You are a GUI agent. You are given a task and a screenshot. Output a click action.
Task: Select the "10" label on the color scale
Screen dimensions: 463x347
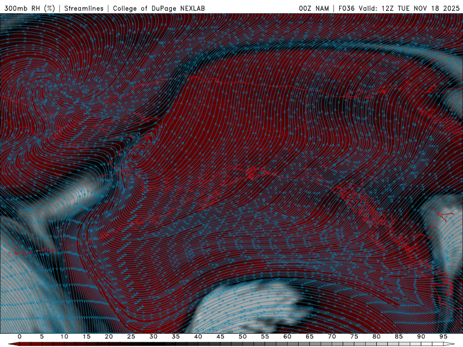point(64,337)
